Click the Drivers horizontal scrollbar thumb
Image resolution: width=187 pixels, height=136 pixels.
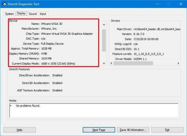(x=133, y=63)
